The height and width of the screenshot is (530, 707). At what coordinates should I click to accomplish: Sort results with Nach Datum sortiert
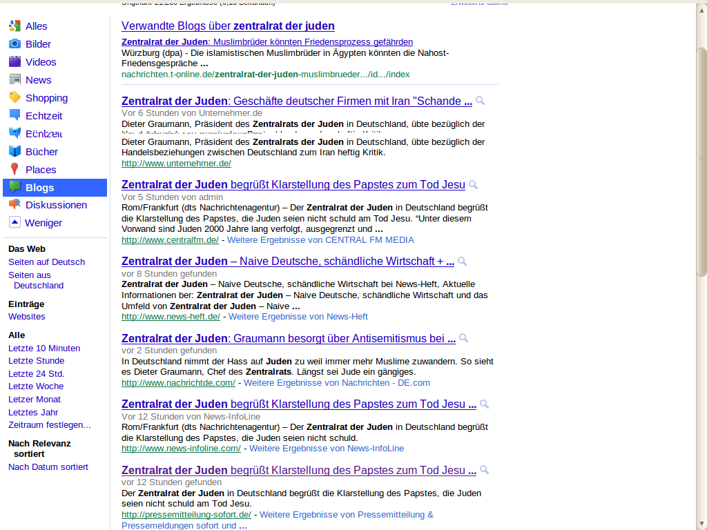tap(48, 467)
